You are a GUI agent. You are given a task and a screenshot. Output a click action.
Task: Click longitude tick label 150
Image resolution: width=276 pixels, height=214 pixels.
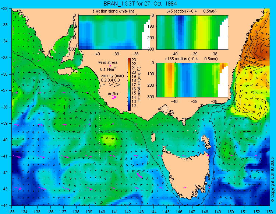(x=231, y=211)
